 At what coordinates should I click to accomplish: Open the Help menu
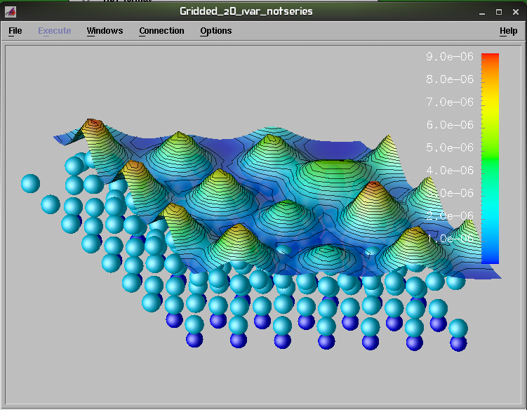pyautogui.click(x=508, y=31)
